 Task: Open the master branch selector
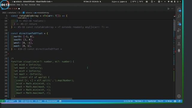point(10,101)
